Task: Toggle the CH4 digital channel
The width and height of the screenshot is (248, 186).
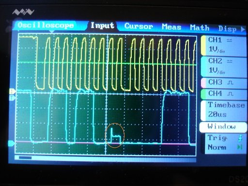Action: tap(224, 93)
